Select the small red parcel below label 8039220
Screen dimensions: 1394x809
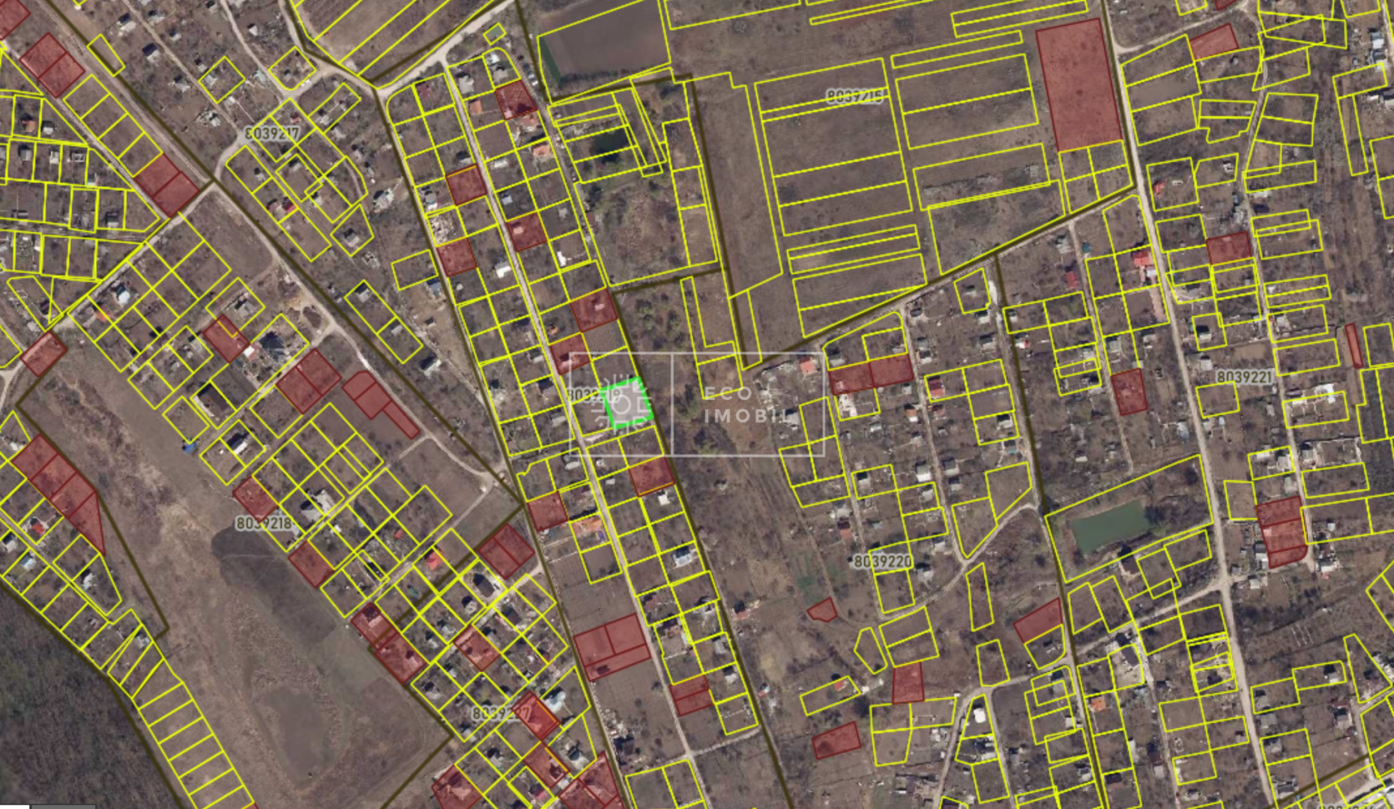click(823, 610)
